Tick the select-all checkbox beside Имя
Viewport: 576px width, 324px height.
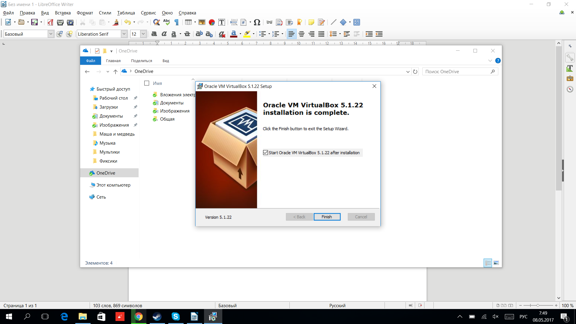coord(147,83)
